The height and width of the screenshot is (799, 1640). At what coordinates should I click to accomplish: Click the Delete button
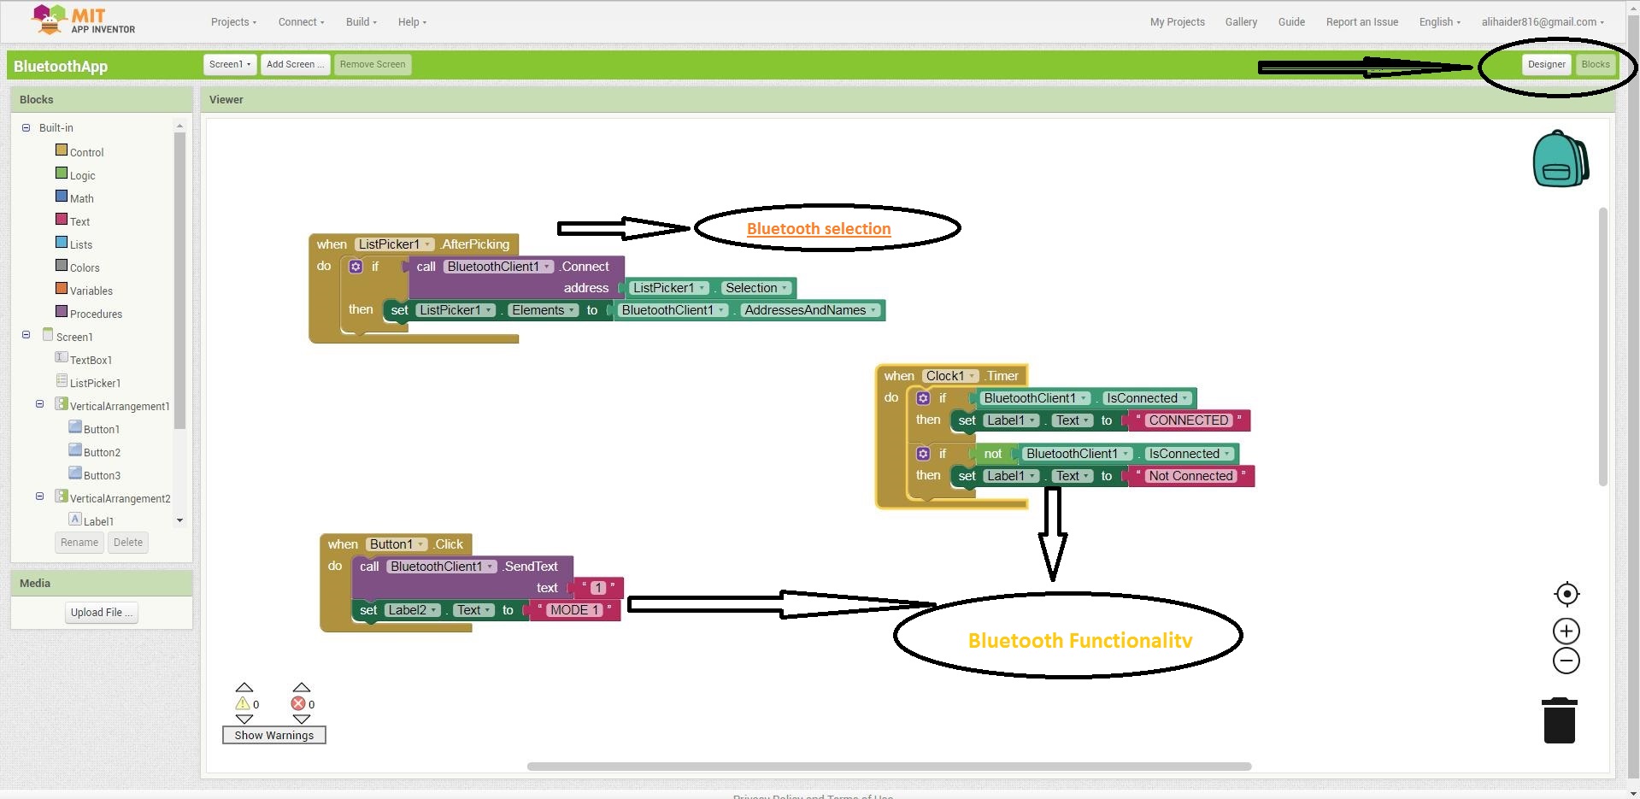click(128, 543)
